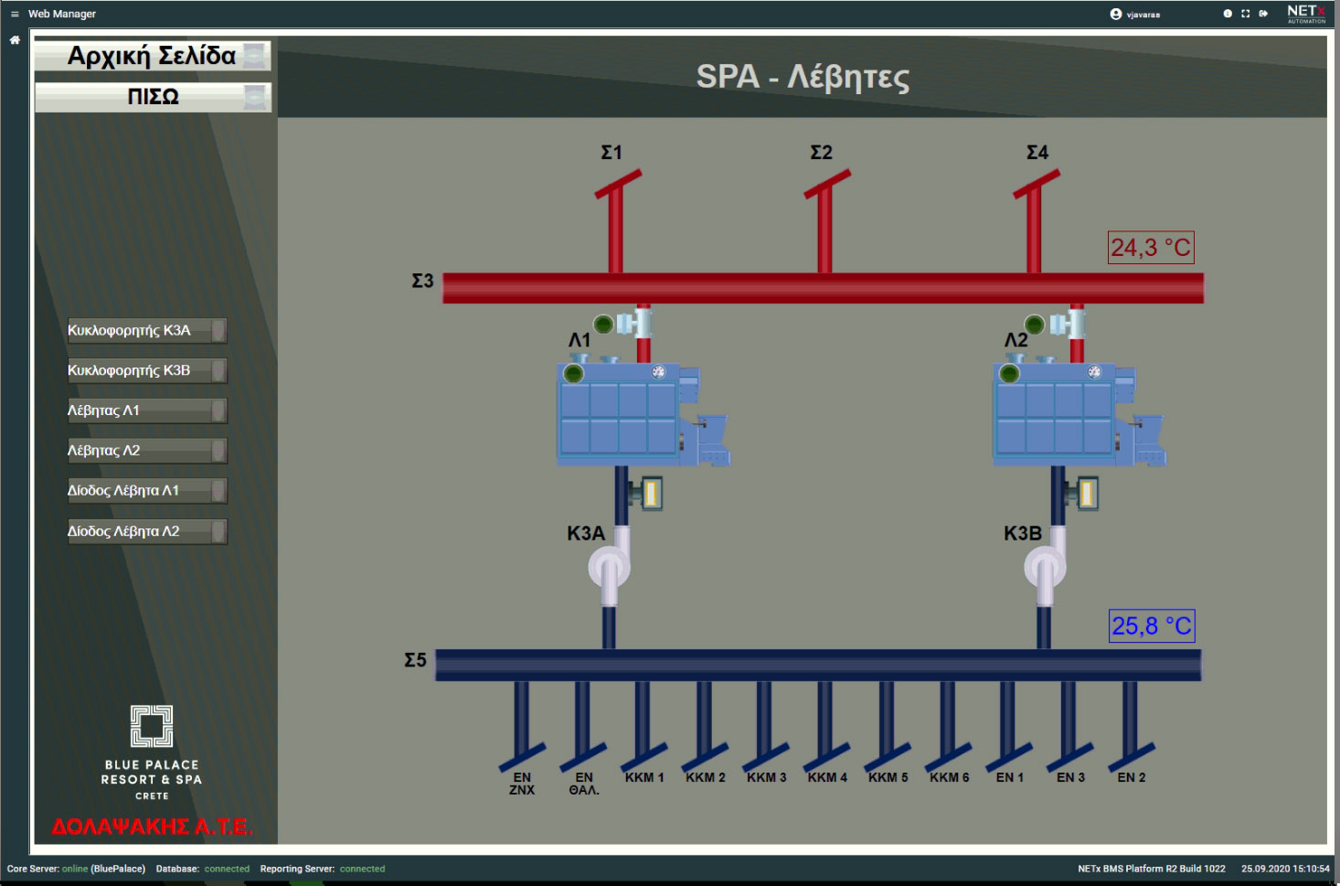1340x886 pixels.
Task: Click the EN ΘΑΛ. outlet label
Action: point(584,784)
